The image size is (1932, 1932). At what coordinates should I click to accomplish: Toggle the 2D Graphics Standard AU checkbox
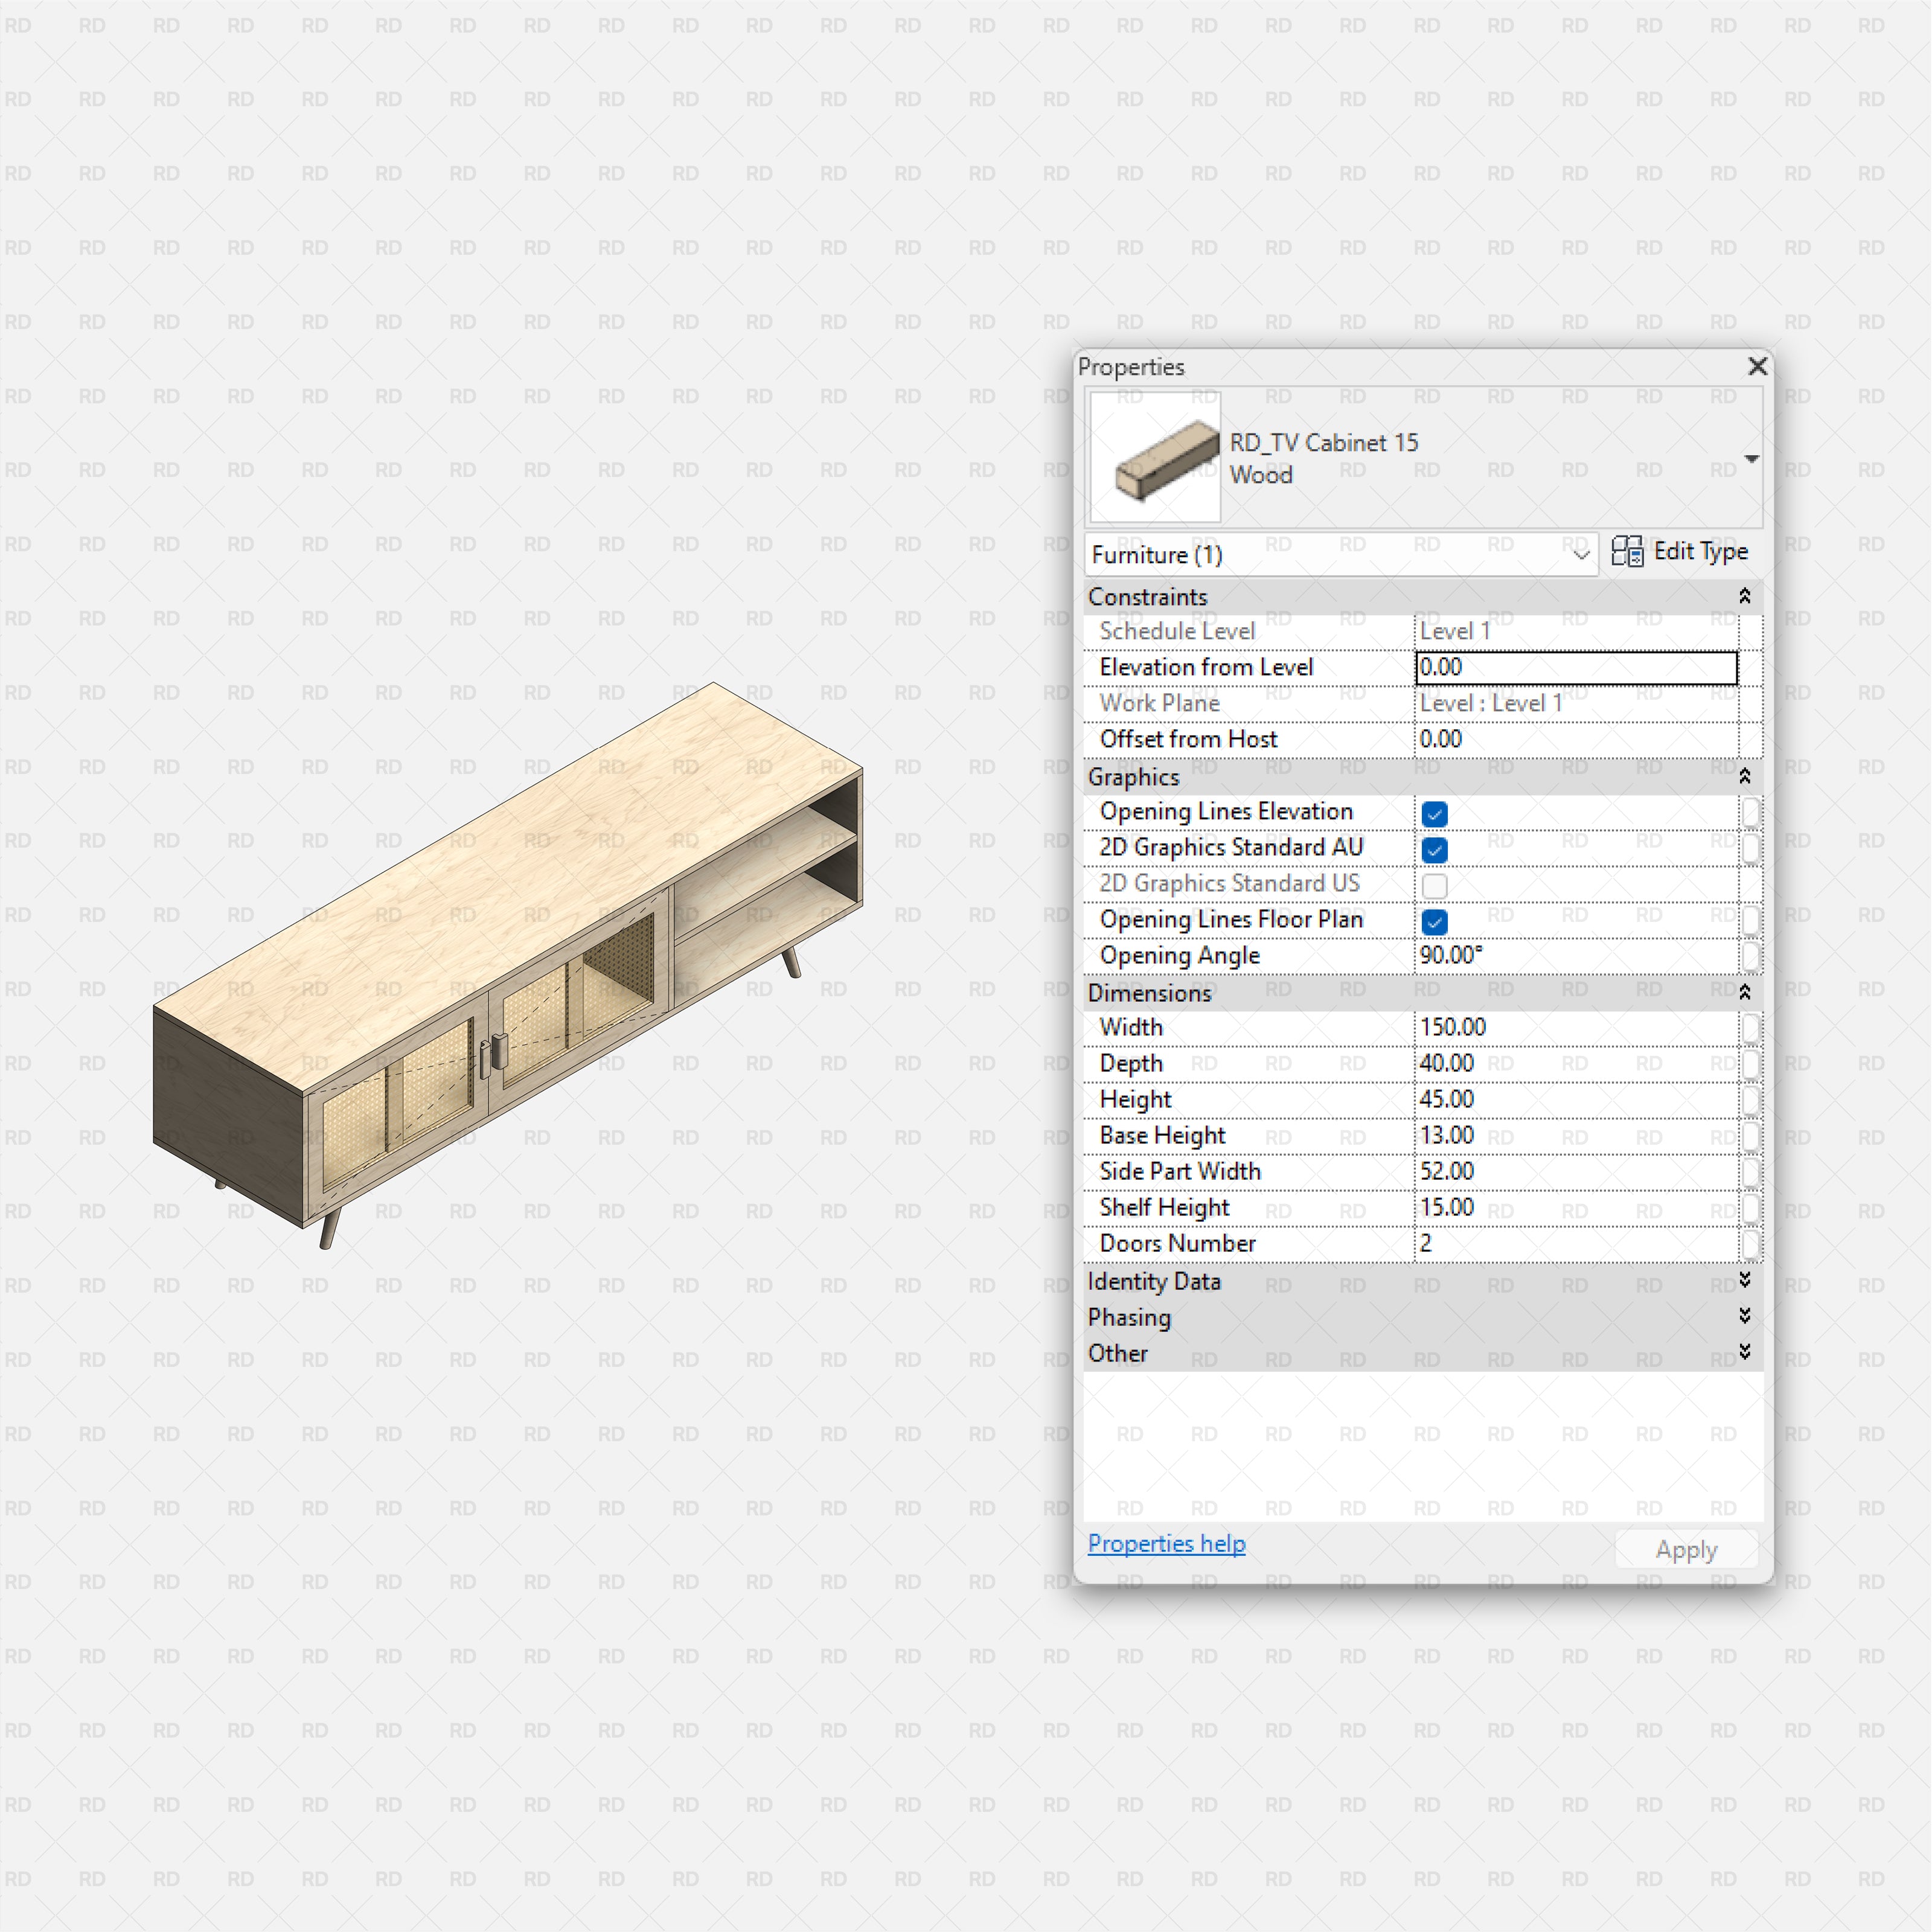1434,849
